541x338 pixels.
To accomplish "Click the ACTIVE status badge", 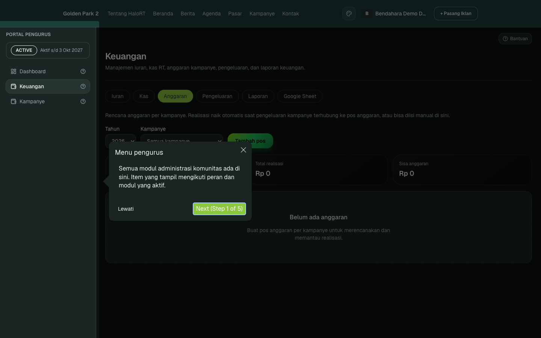I will coord(24,50).
